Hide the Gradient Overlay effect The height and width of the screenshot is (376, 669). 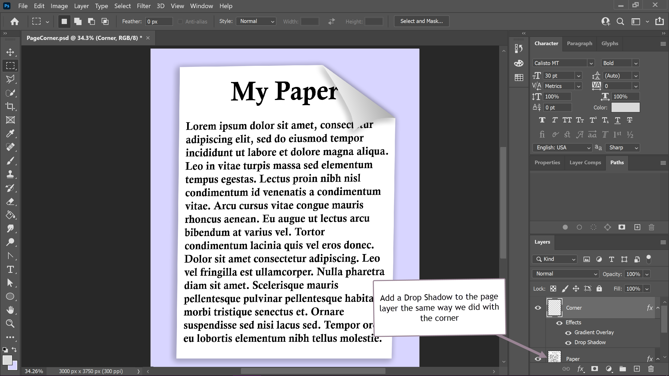pyautogui.click(x=568, y=333)
